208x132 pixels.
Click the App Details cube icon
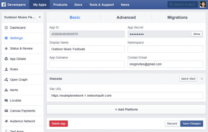point(6,59)
